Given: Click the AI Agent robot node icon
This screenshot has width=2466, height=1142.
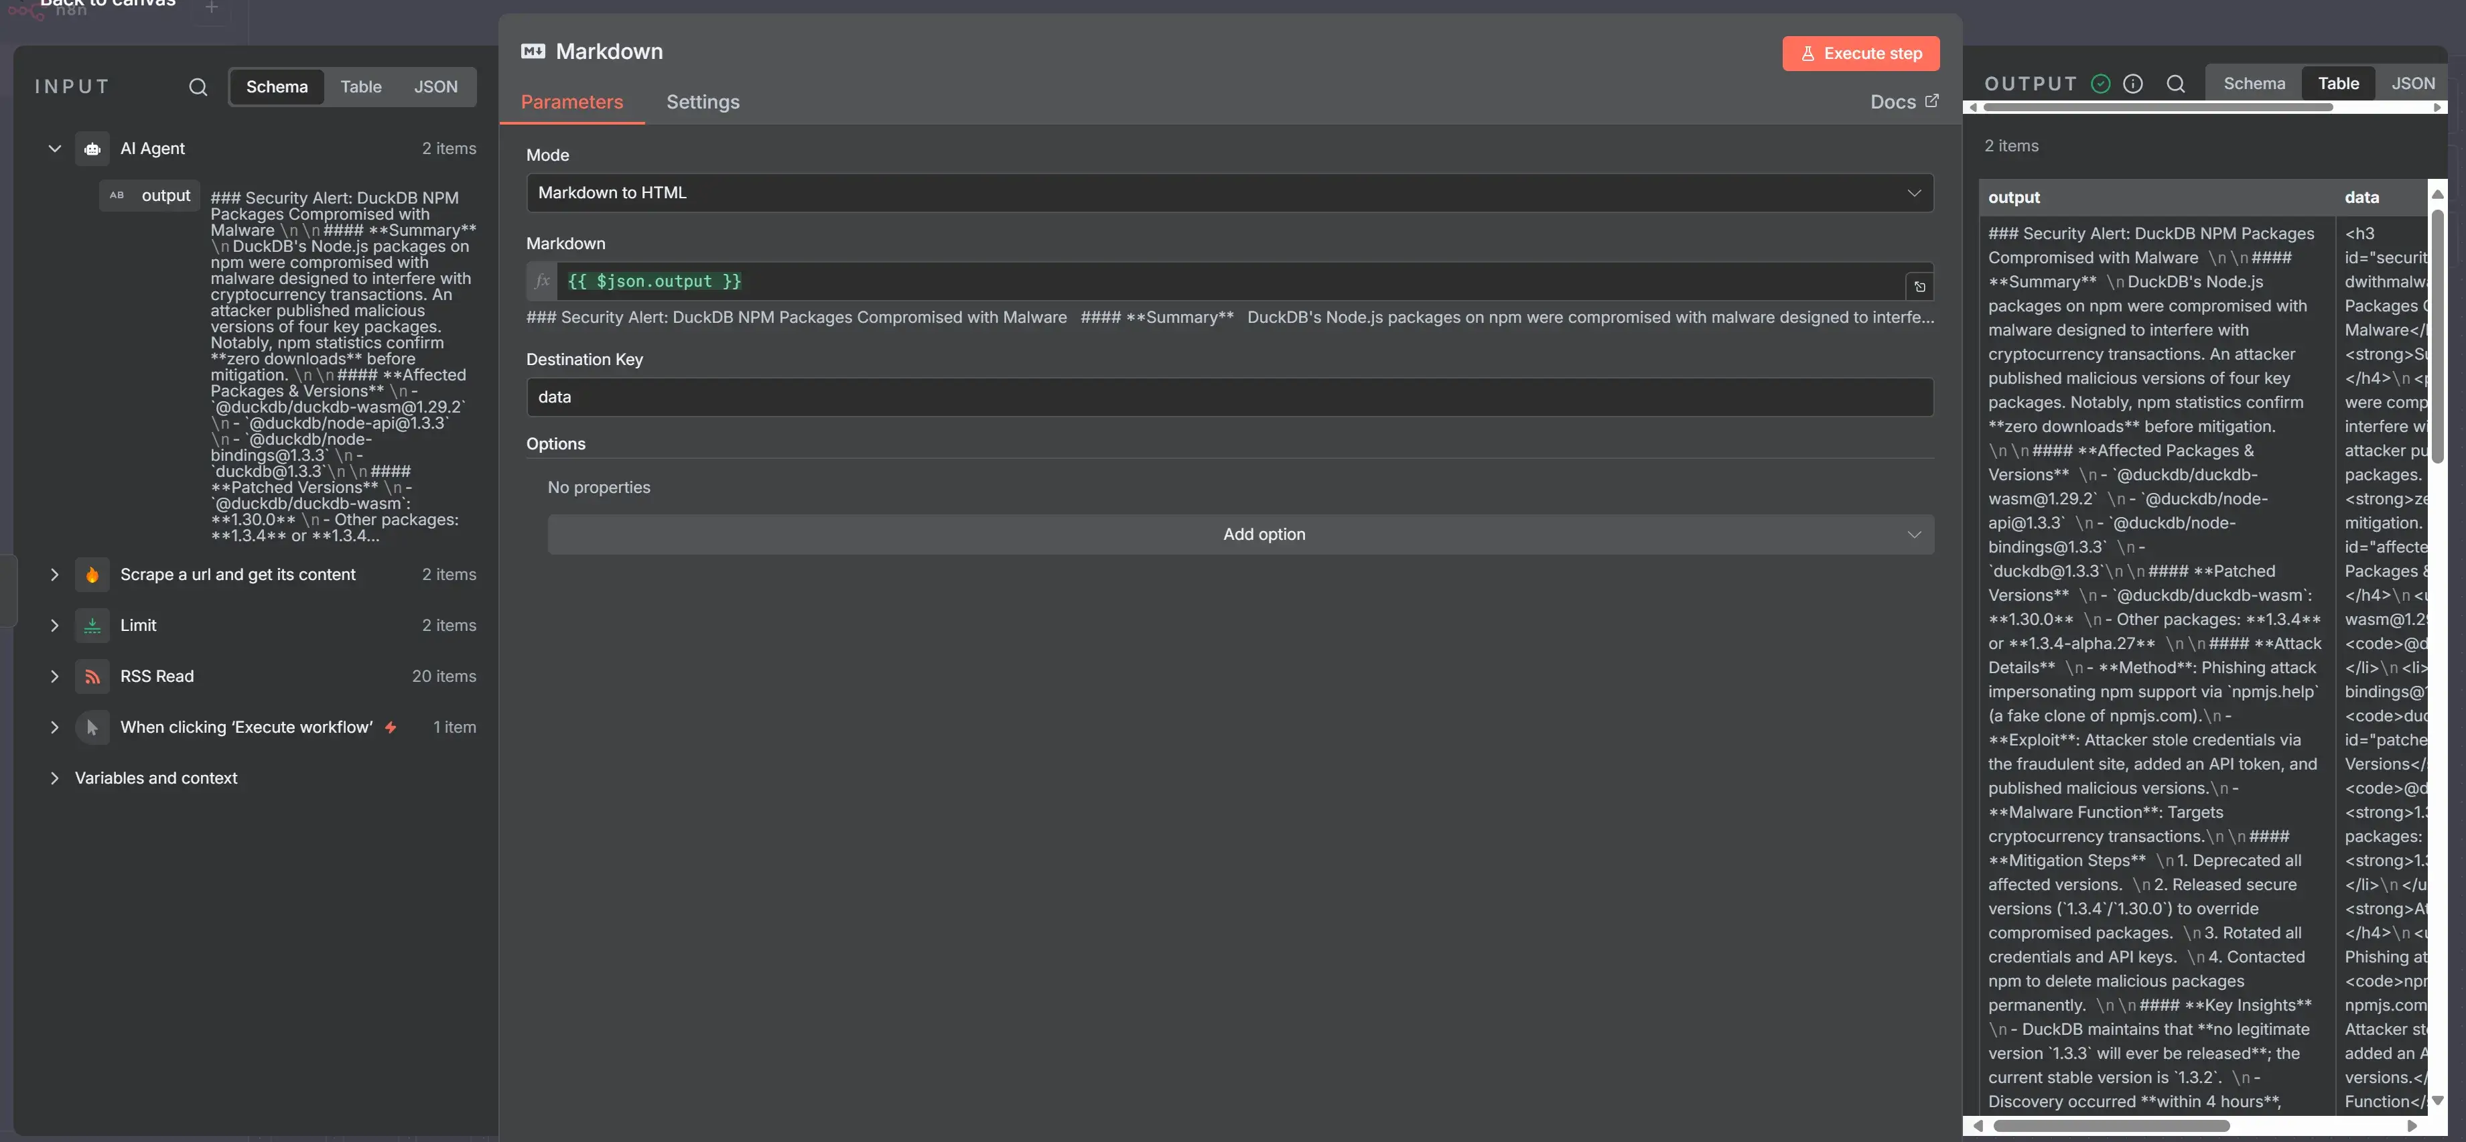Looking at the screenshot, I should pyautogui.click(x=92, y=149).
